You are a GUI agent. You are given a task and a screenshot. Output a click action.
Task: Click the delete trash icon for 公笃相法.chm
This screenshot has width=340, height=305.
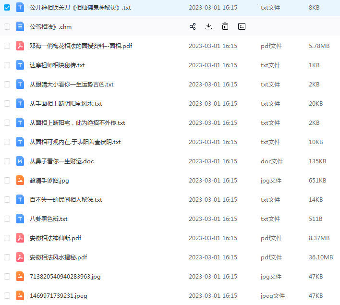(x=225, y=27)
